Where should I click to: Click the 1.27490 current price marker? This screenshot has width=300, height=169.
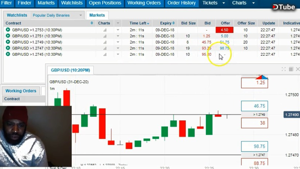[292, 115]
